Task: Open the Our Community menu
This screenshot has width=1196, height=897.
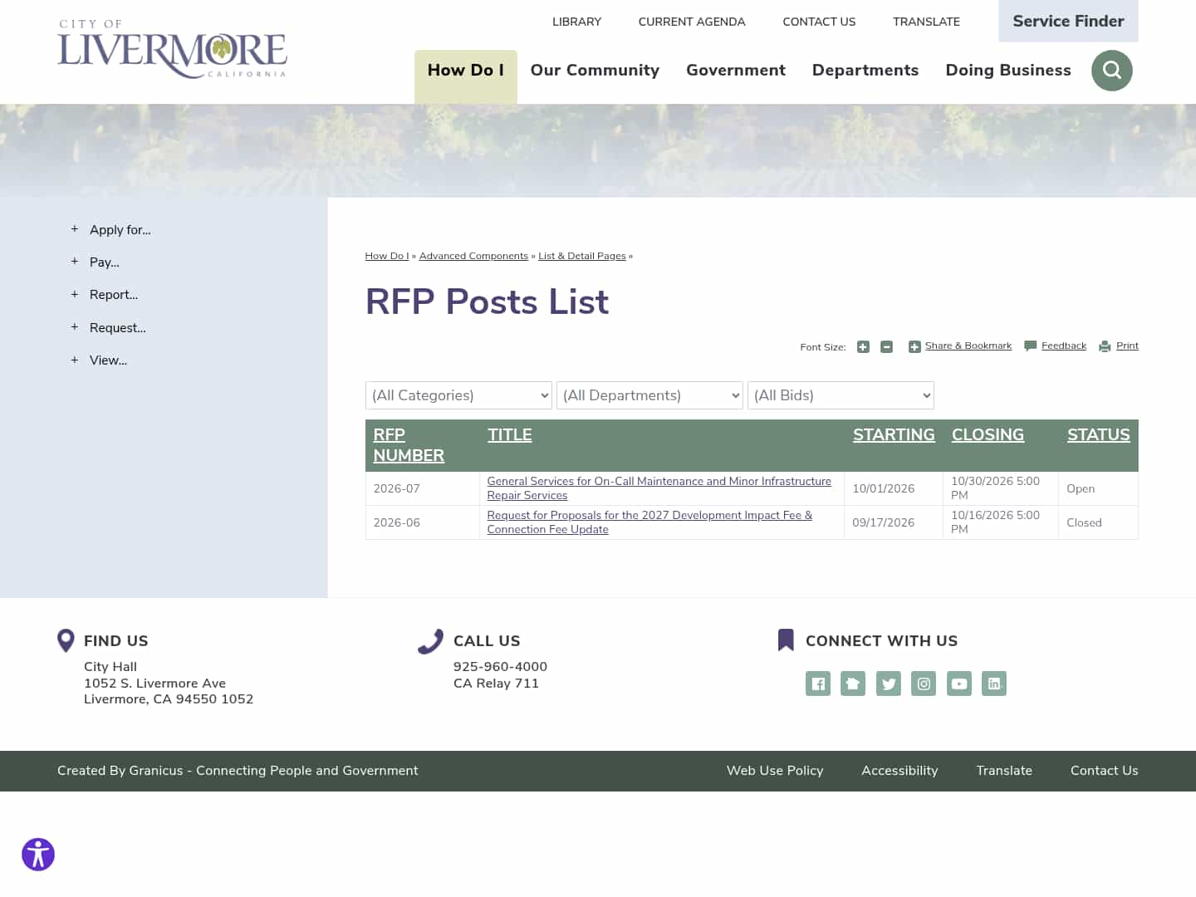Action: pos(595,71)
